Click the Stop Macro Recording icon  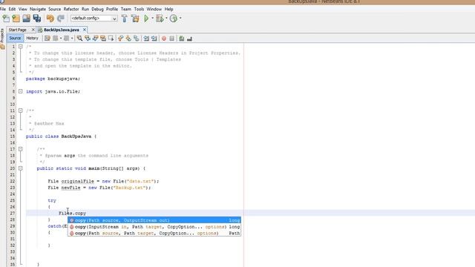(171, 39)
